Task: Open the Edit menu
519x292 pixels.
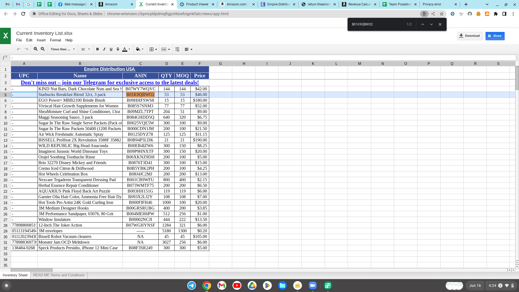Action: click(29, 40)
